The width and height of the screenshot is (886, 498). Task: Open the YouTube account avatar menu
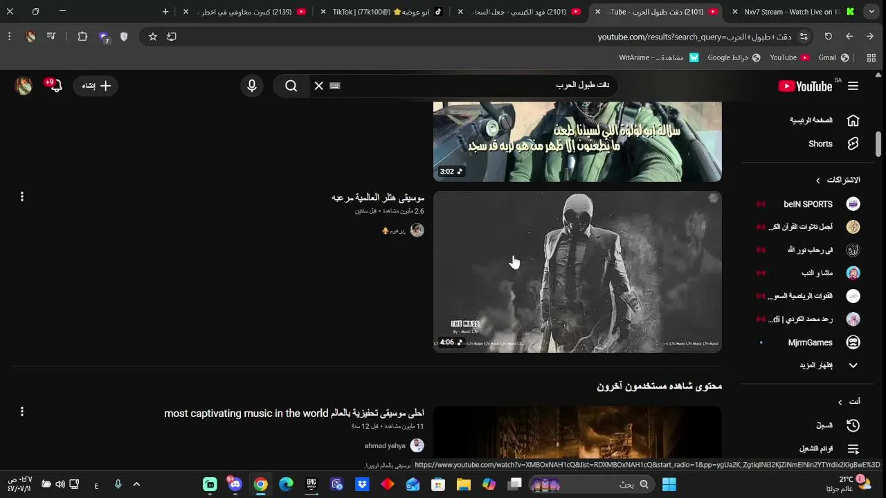tap(24, 86)
